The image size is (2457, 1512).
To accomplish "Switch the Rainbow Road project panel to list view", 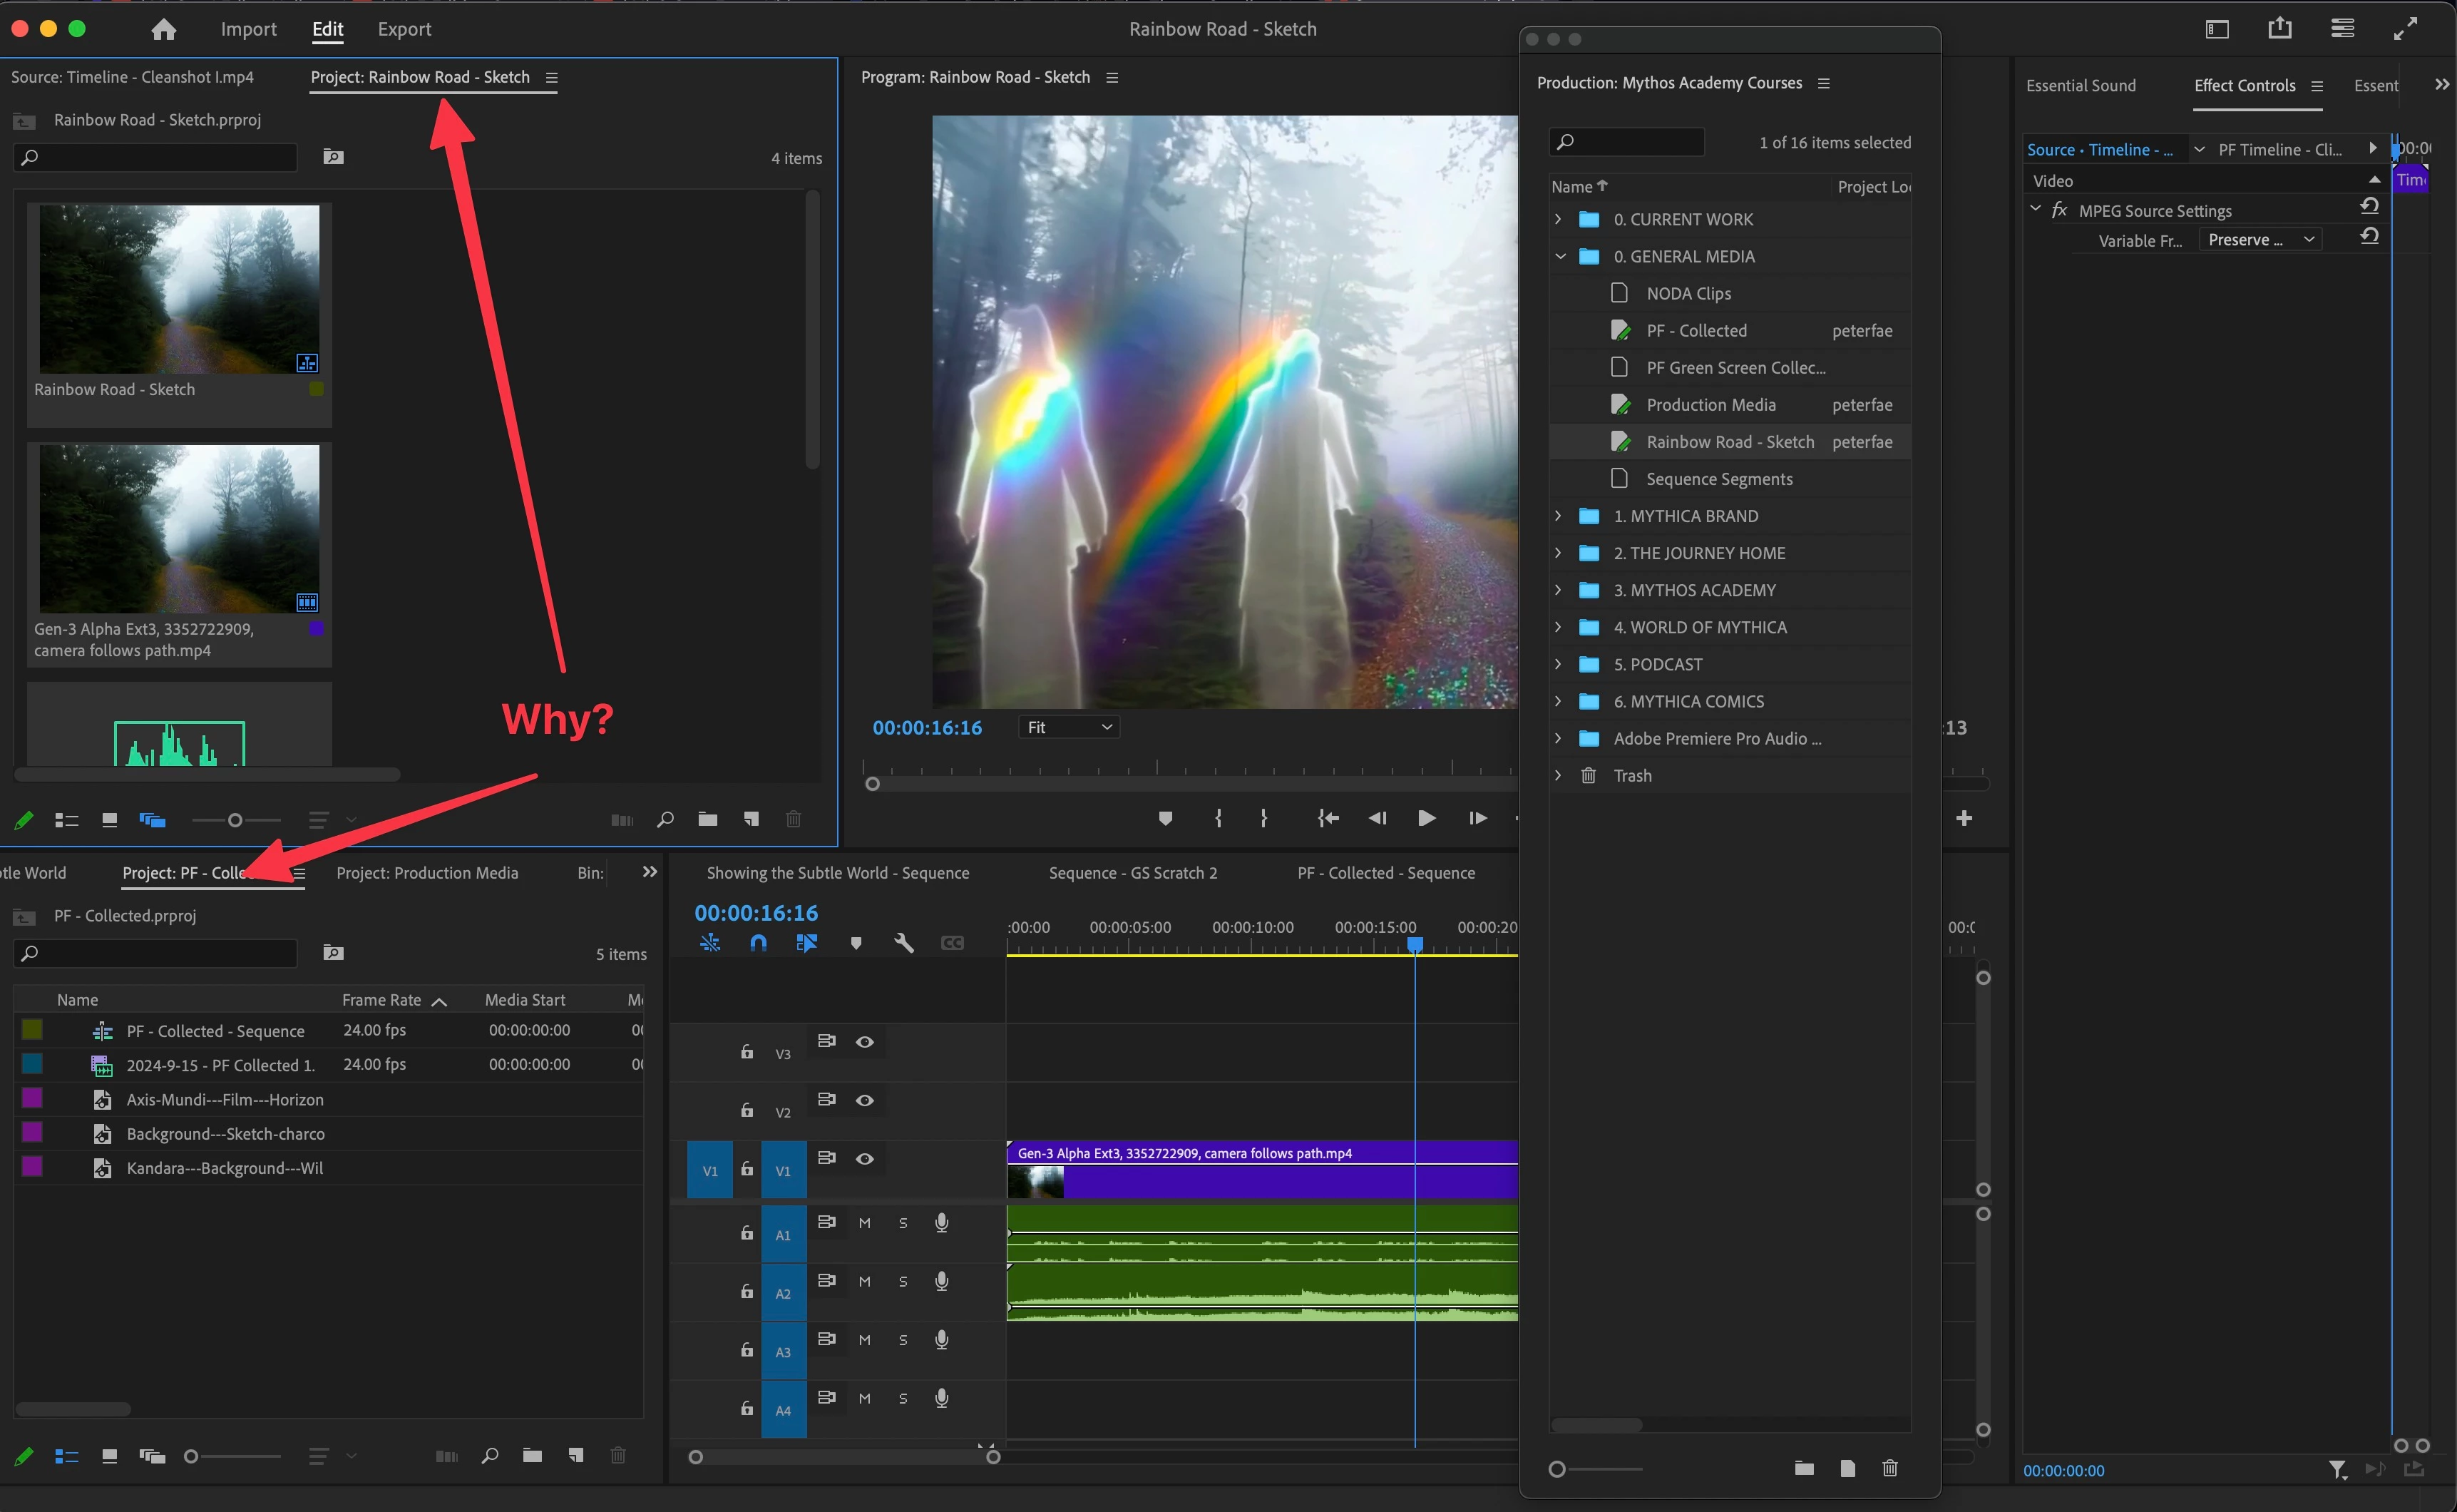I will click(67, 820).
